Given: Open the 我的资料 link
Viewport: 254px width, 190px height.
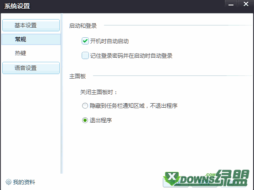Looking at the screenshot, I should (24, 182).
